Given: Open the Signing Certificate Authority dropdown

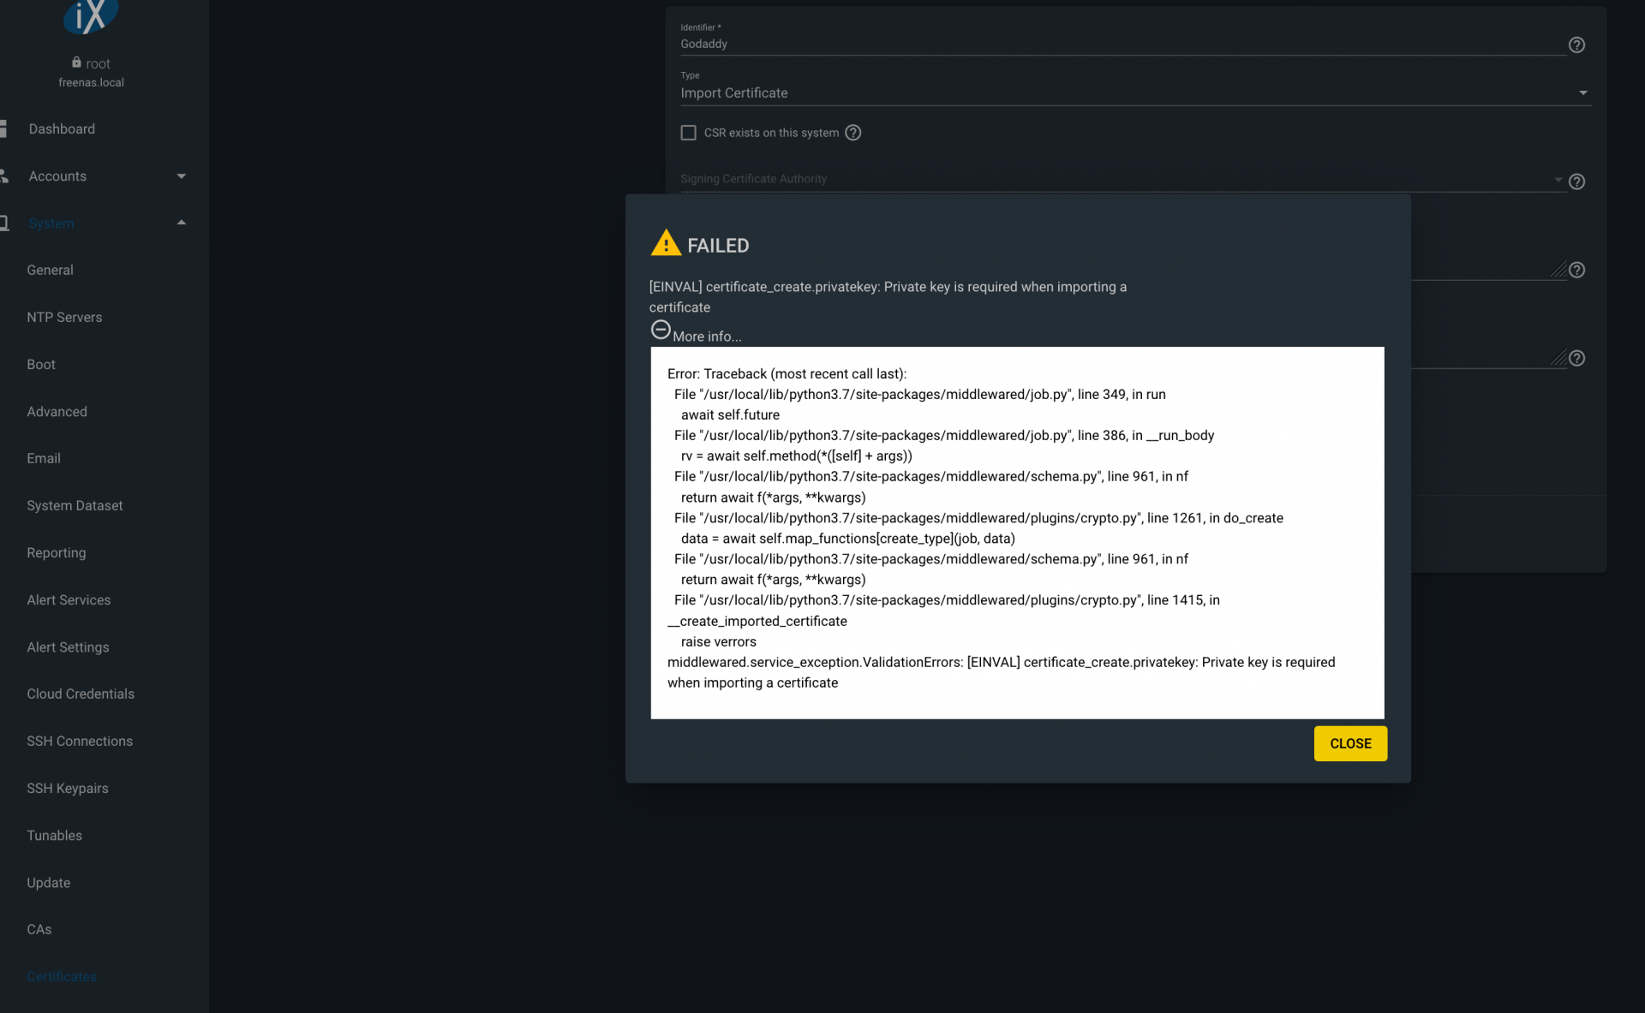Looking at the screenshot, I should [1122, 180].
